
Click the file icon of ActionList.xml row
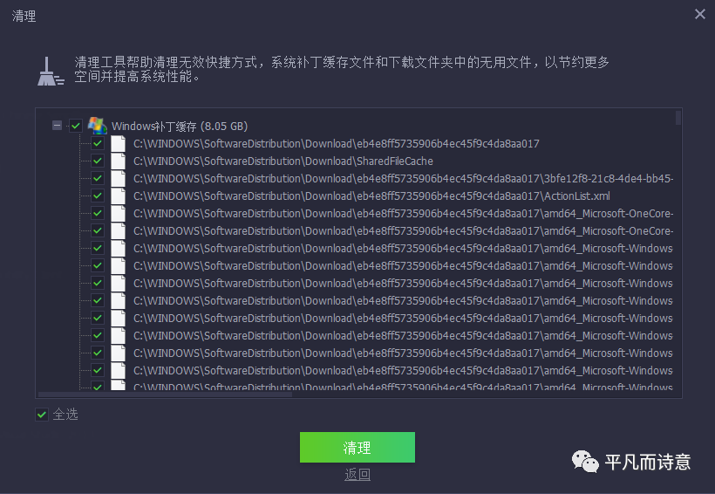coord(119,196)
